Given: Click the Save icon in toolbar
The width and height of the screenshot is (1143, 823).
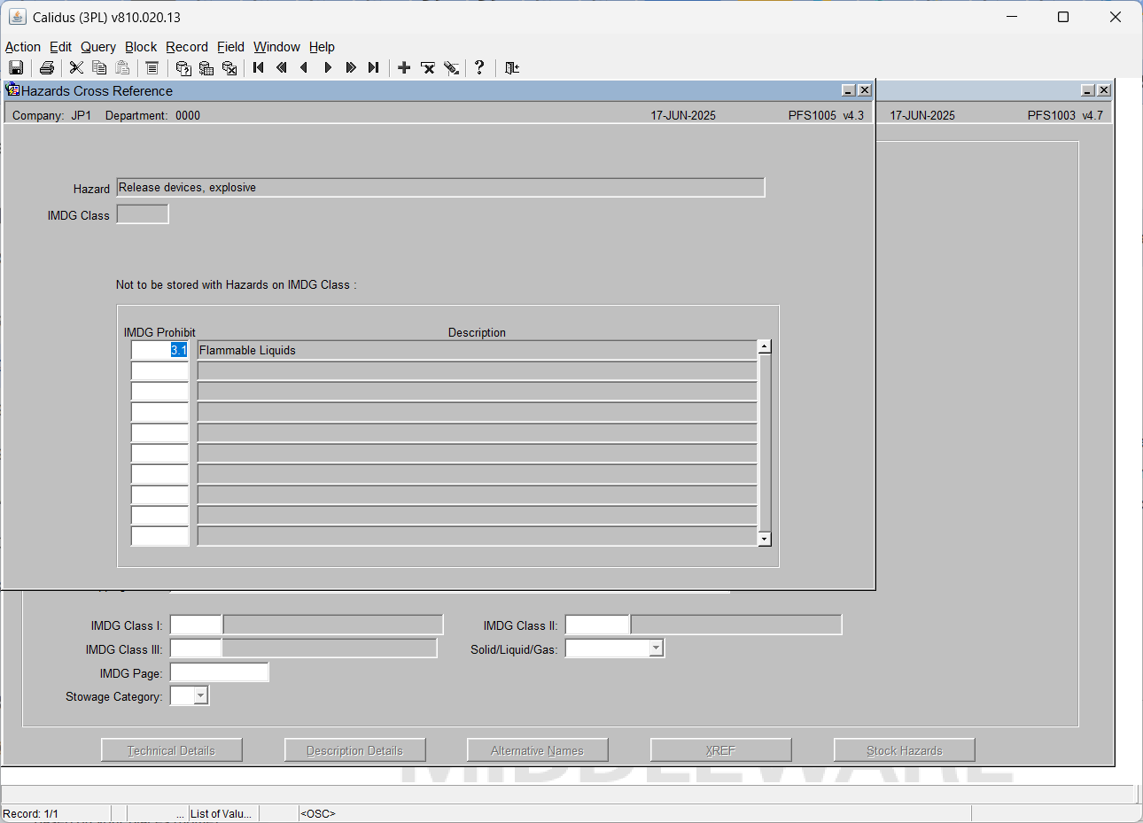Looking at the screenshot, I should tap(16, 68).
